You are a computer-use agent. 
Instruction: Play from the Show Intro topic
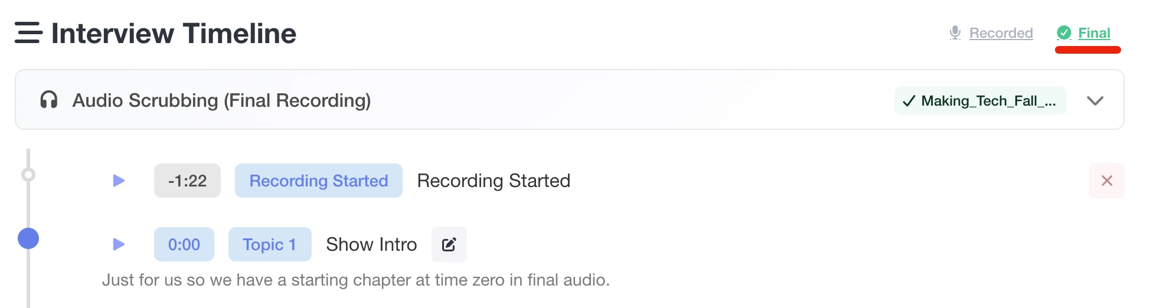[119, 244]
